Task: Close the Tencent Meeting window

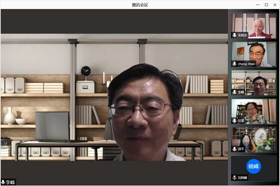Action: tap(275, 5)
